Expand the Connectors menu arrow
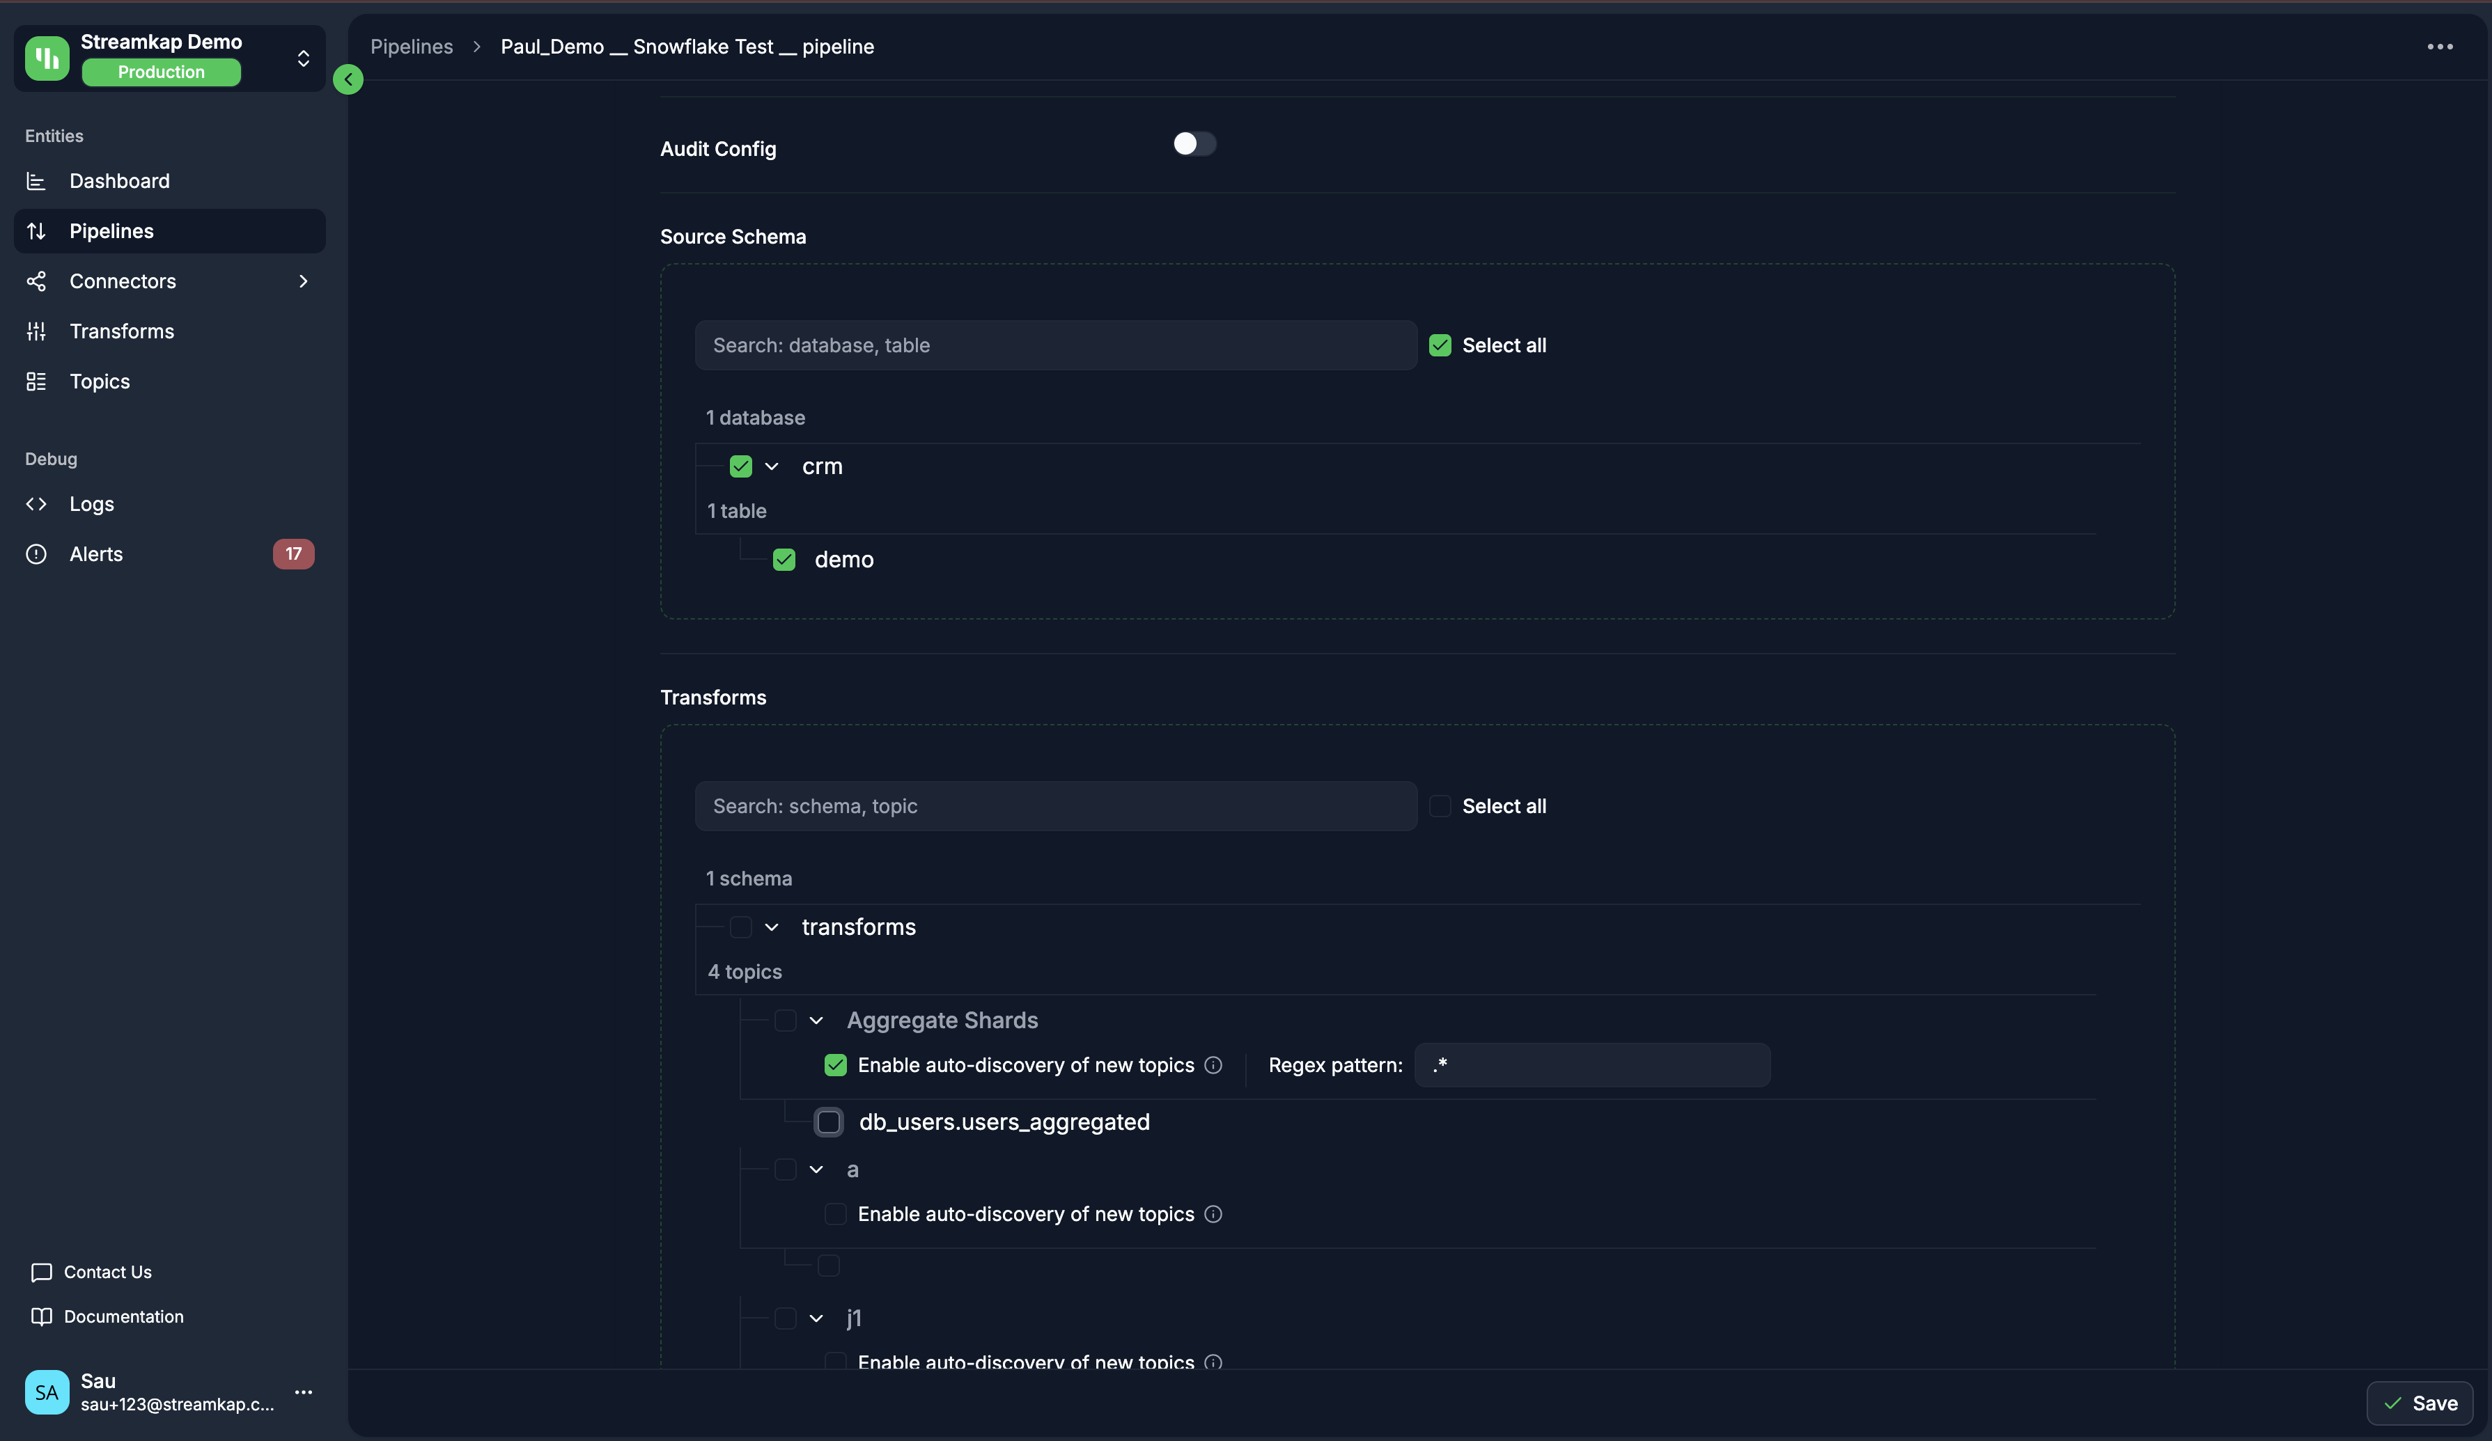 (302, 282)
